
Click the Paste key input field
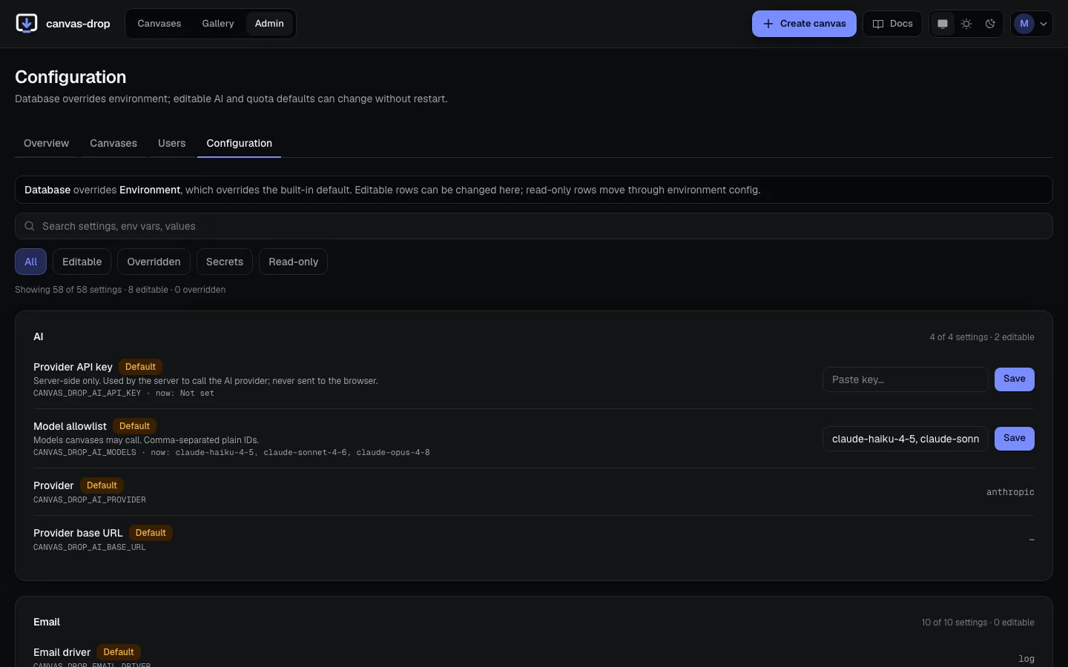[x=906, y=379]
